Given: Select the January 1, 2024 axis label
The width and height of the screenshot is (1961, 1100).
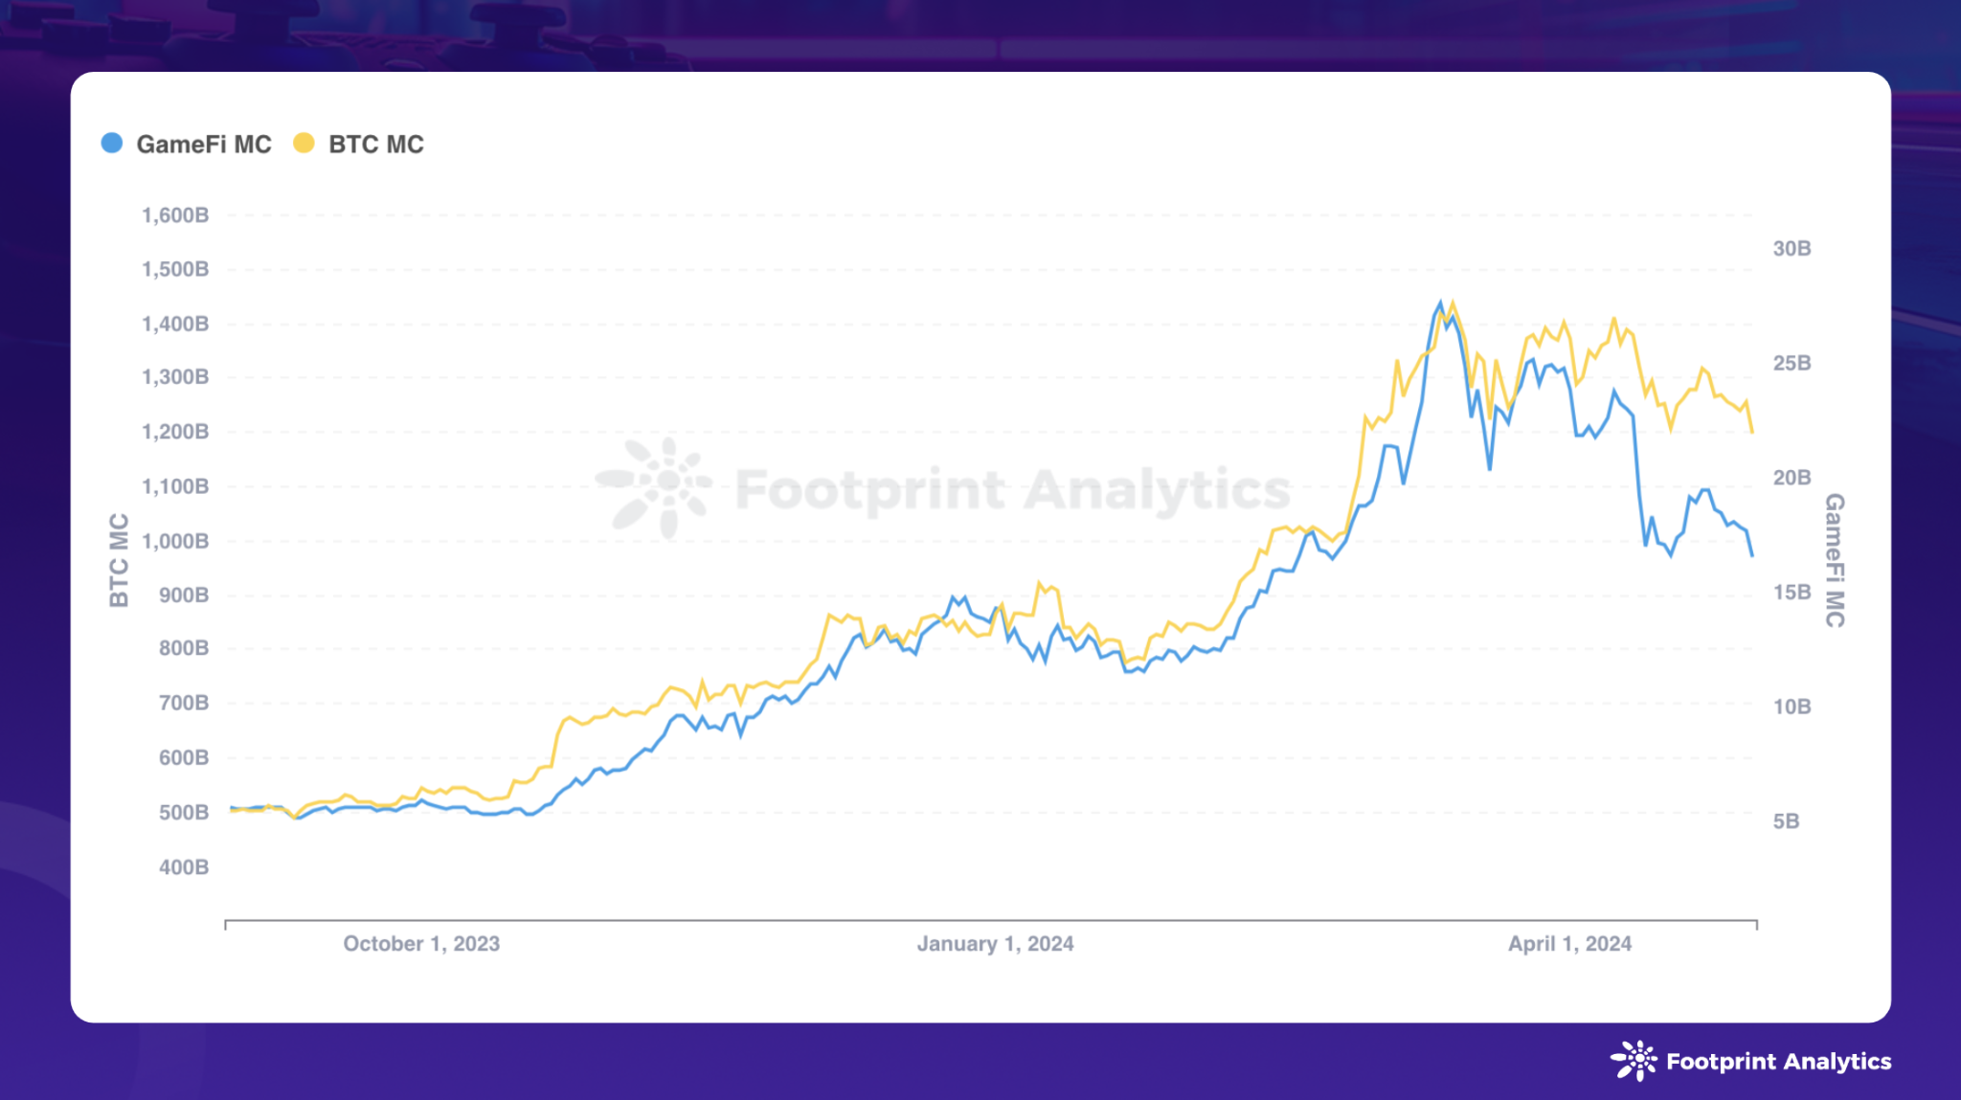Looking at the screenshot, I should [995, 944].
